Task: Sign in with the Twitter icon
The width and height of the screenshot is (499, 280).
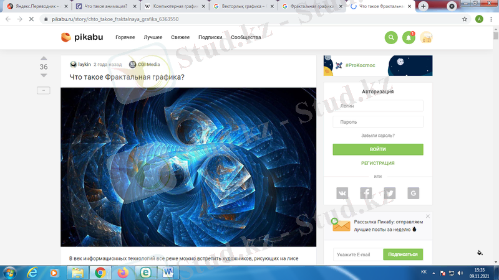Action: [389, 193]
